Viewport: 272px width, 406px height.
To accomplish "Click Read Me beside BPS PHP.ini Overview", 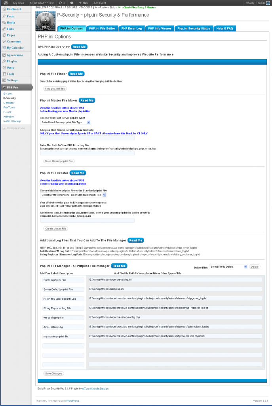I will point(79,47).
